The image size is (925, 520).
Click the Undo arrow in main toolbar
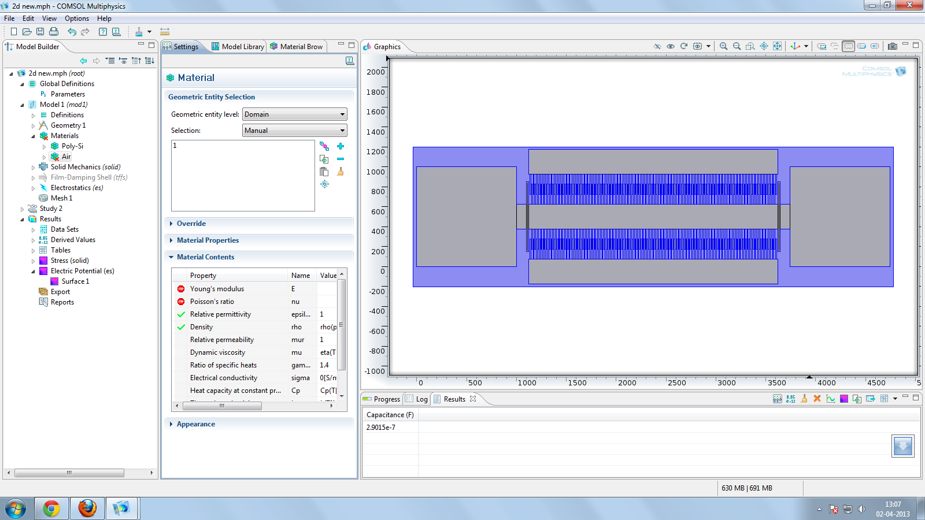[x=72, y=32]
